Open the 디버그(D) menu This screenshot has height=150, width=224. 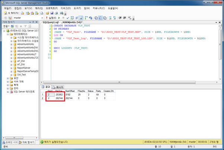pos(66,8)
